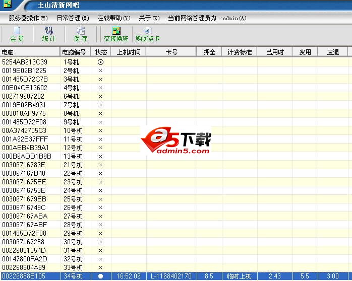This screenshot has width=352, height=281.
Task: Select the address 003067167B40
Action: (x=24, y=173)
